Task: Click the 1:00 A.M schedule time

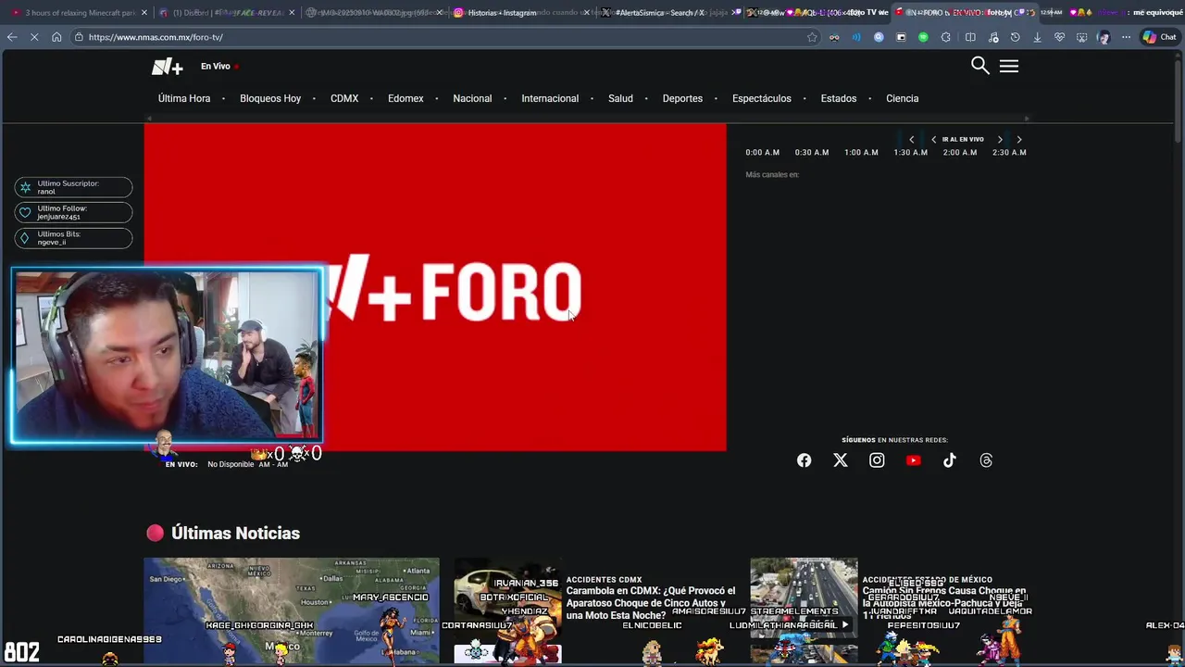Action: click(861, 153)
